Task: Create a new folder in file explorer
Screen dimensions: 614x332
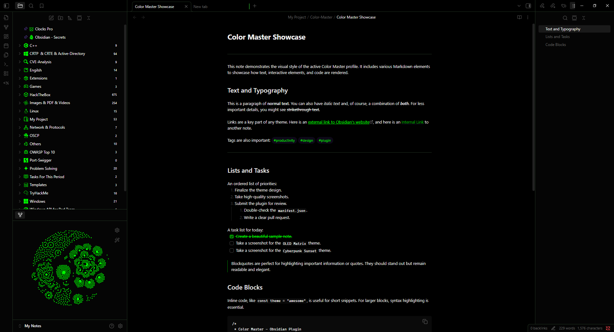Action: click(60, 18)
